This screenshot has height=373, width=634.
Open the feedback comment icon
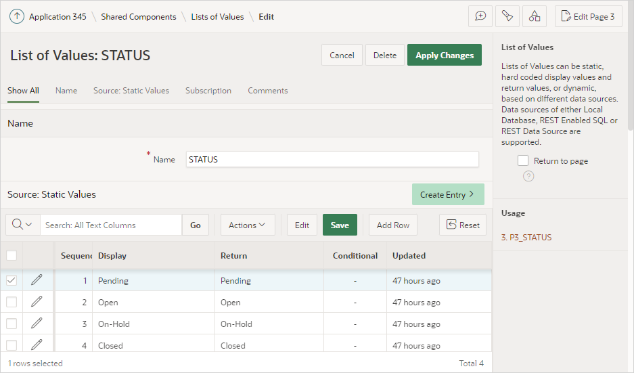(480, 16)
